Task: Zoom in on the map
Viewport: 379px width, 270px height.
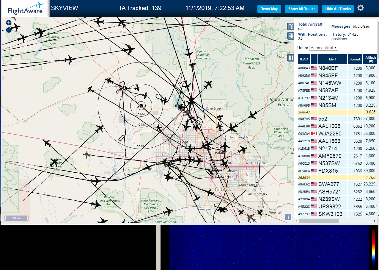Action: (x=9, y=23)
